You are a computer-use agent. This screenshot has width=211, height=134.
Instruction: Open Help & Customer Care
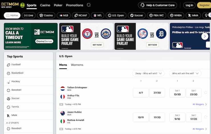157,5
